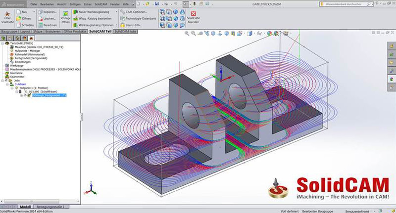Toggle the highlighted job operation checkbox
Image resolution: width=396 pixels, height=213 pixels.
[x=25, y=95]
